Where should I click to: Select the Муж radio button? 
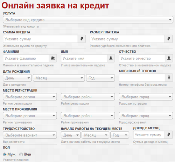tap(5, 155)
